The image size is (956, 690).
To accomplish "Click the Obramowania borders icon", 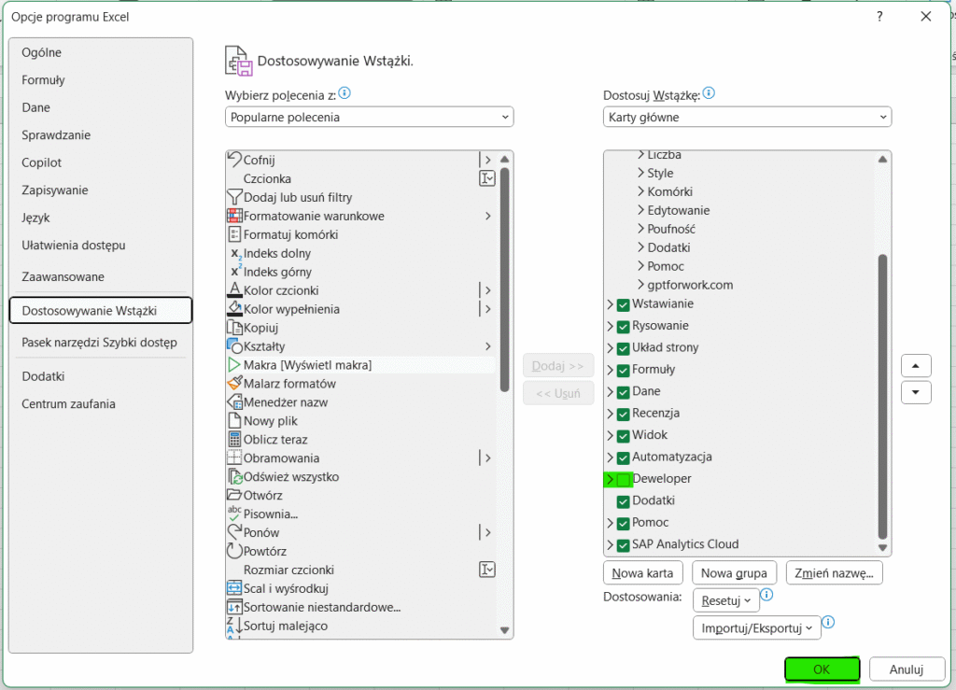I will [x=234, y=458].
